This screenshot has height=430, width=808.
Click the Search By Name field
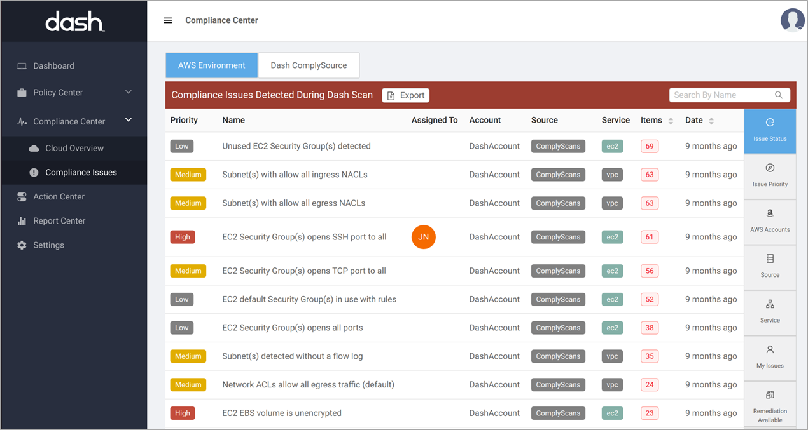tap(730, 95)
